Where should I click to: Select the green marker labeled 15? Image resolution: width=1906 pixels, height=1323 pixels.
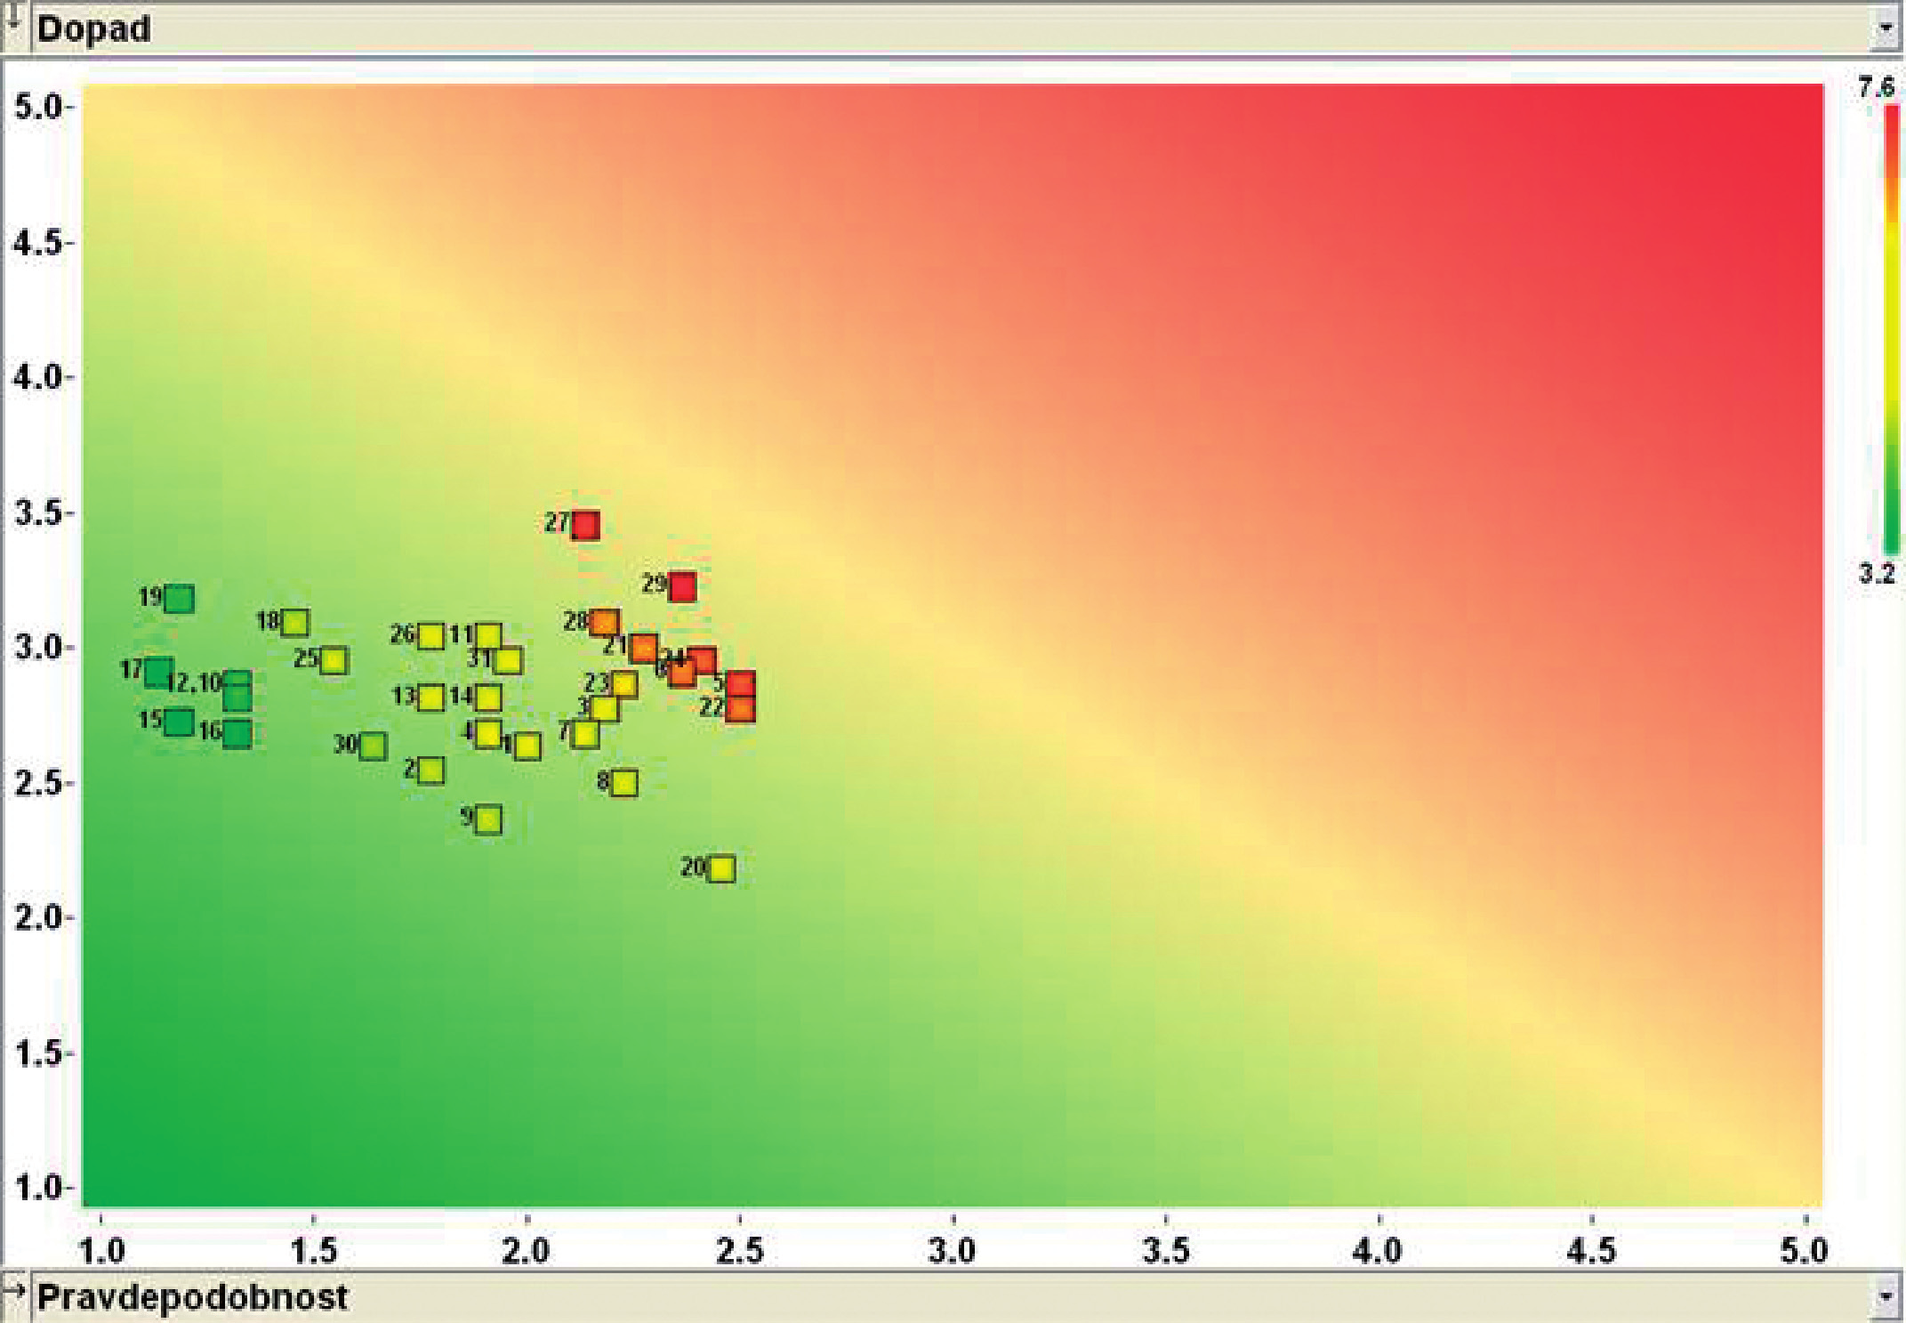point(180,722)
